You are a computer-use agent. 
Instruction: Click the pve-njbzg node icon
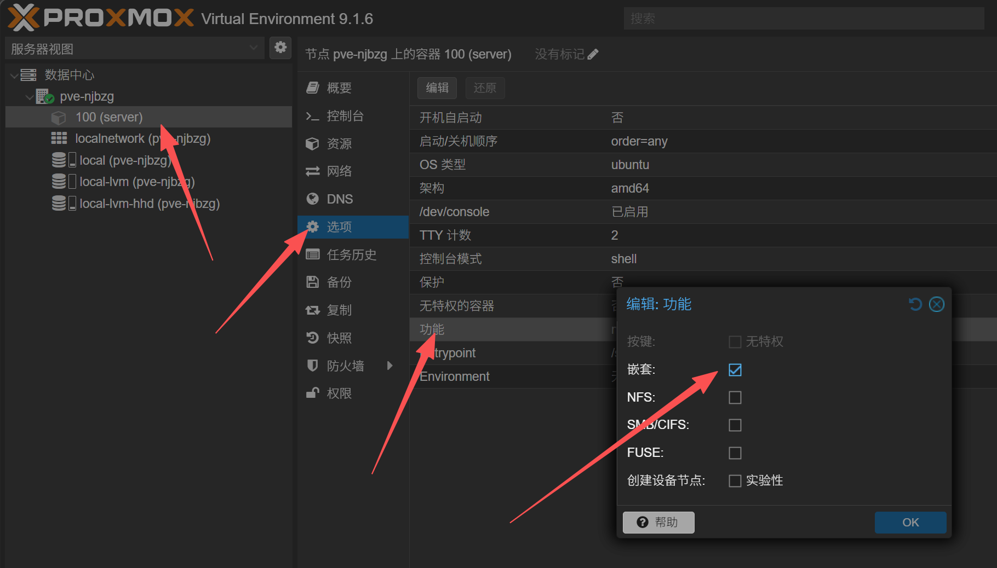point(45,97)
